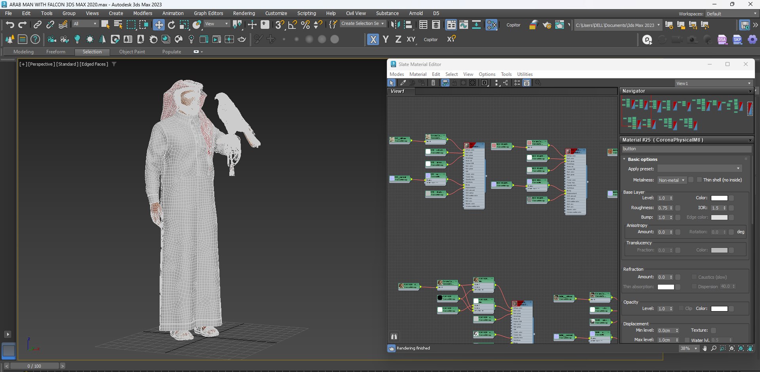Toggle the Dispersion checkbox
The width and height of the screenshot is (760, 372).
coord(694,287)
